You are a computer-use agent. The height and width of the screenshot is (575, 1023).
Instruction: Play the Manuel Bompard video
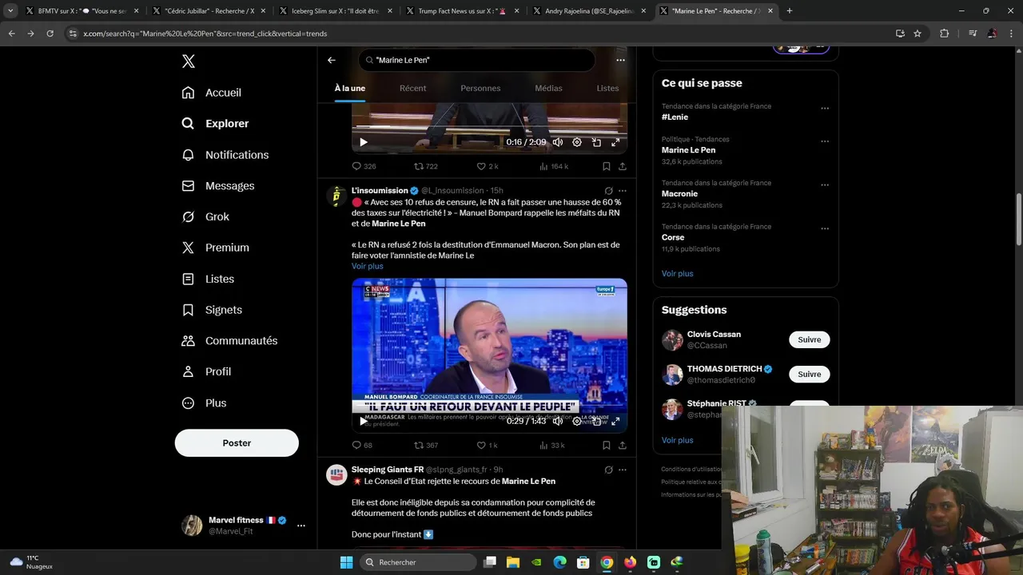(363, 421)
